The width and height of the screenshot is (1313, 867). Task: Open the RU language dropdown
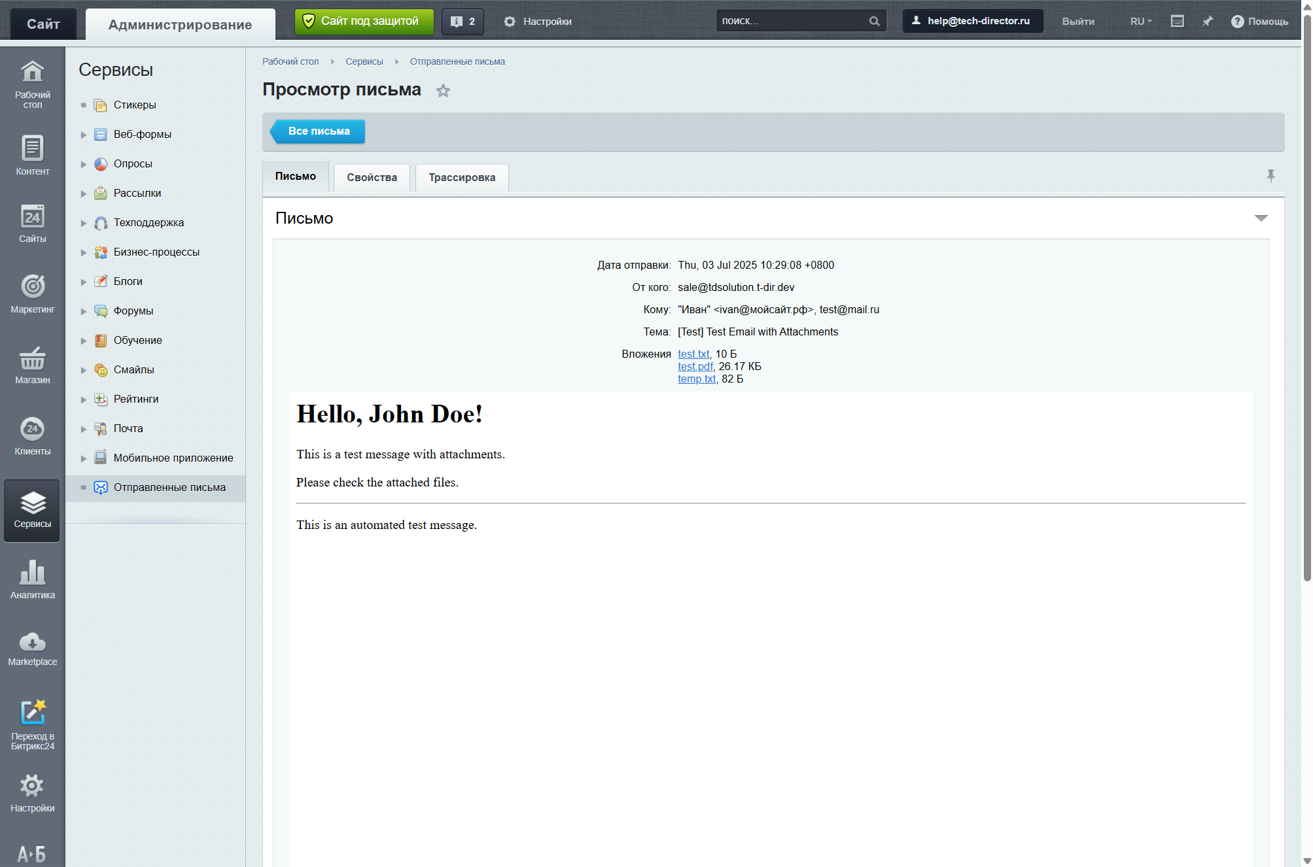tap(1140, 22)
